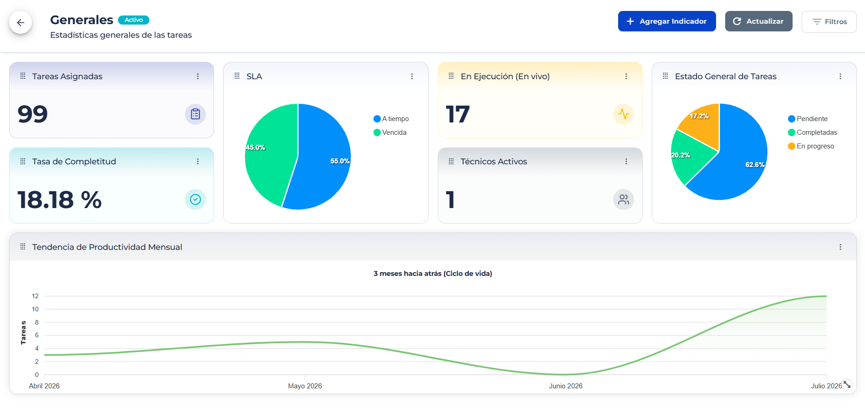Click the Abril 2026 axis label
This screenshot has height=417, width=865.
[44, 386]
